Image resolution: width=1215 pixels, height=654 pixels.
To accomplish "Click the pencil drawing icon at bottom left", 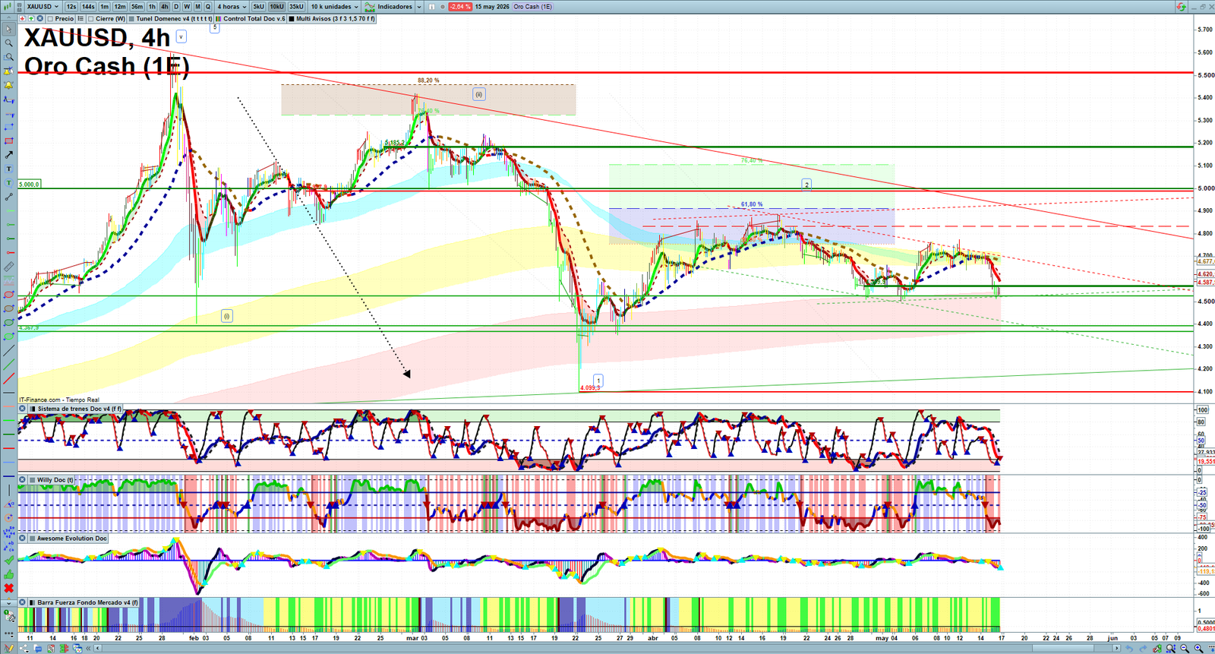I will [8, 649].
